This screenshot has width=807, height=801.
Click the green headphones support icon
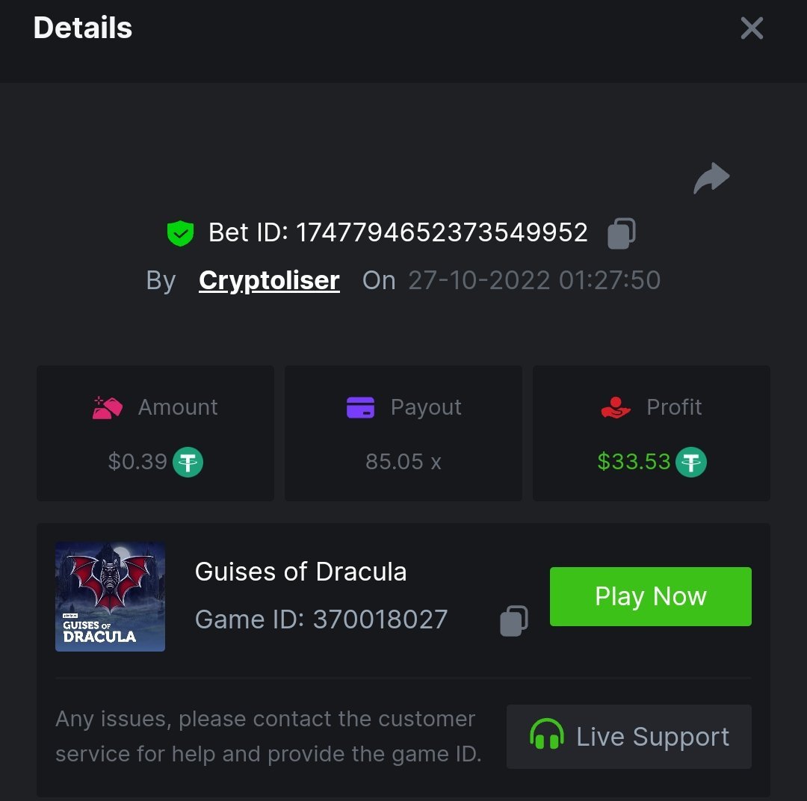click(x=546, y=736)
